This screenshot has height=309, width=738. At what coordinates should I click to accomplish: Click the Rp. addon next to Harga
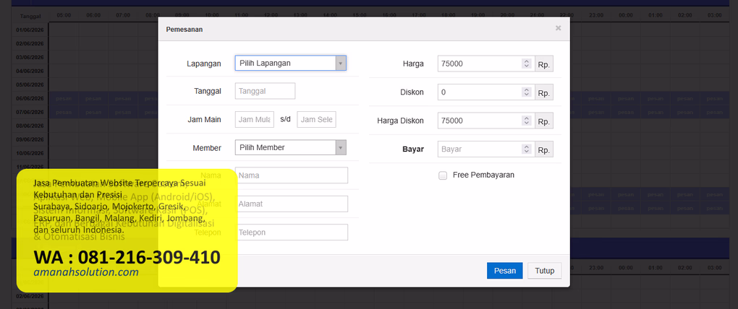[544, 64]
